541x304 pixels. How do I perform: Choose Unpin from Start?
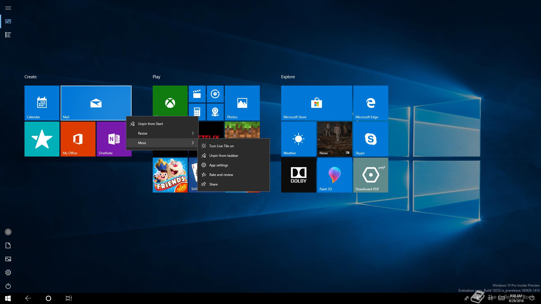(162, 124)
